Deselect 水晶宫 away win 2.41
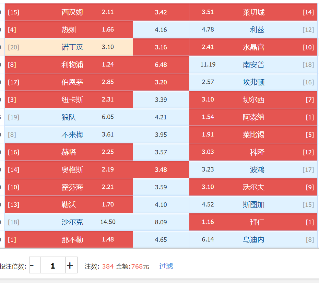 (x=253, y=47)
